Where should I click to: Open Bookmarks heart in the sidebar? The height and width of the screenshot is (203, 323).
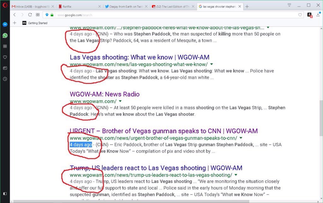point(5,57)
